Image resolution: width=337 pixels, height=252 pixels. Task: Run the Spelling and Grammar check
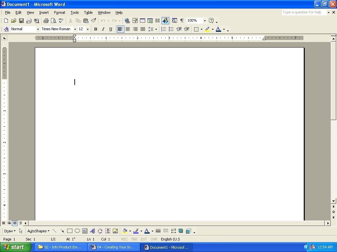tap(61, 21)
